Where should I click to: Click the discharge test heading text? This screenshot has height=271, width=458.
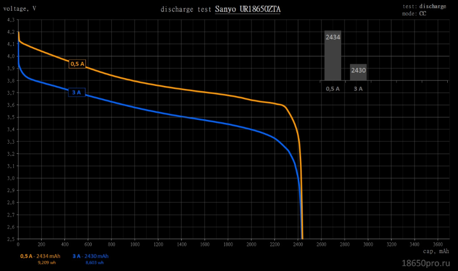pyautogui.click(x=185, y=9)
